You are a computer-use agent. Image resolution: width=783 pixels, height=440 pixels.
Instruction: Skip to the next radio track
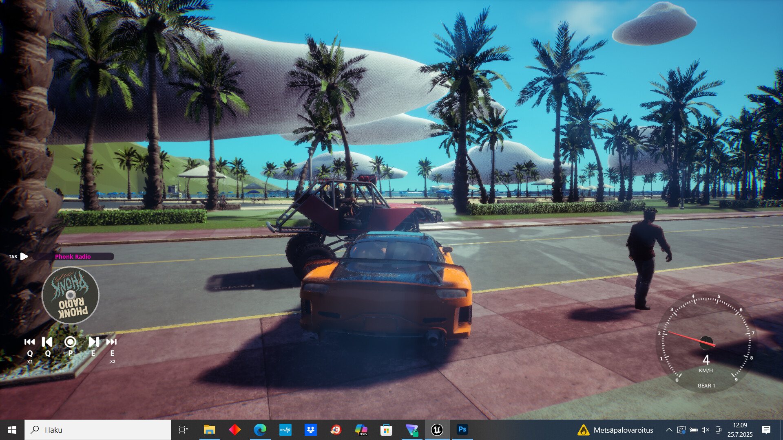pyautogui.click(x=93, y=342)
